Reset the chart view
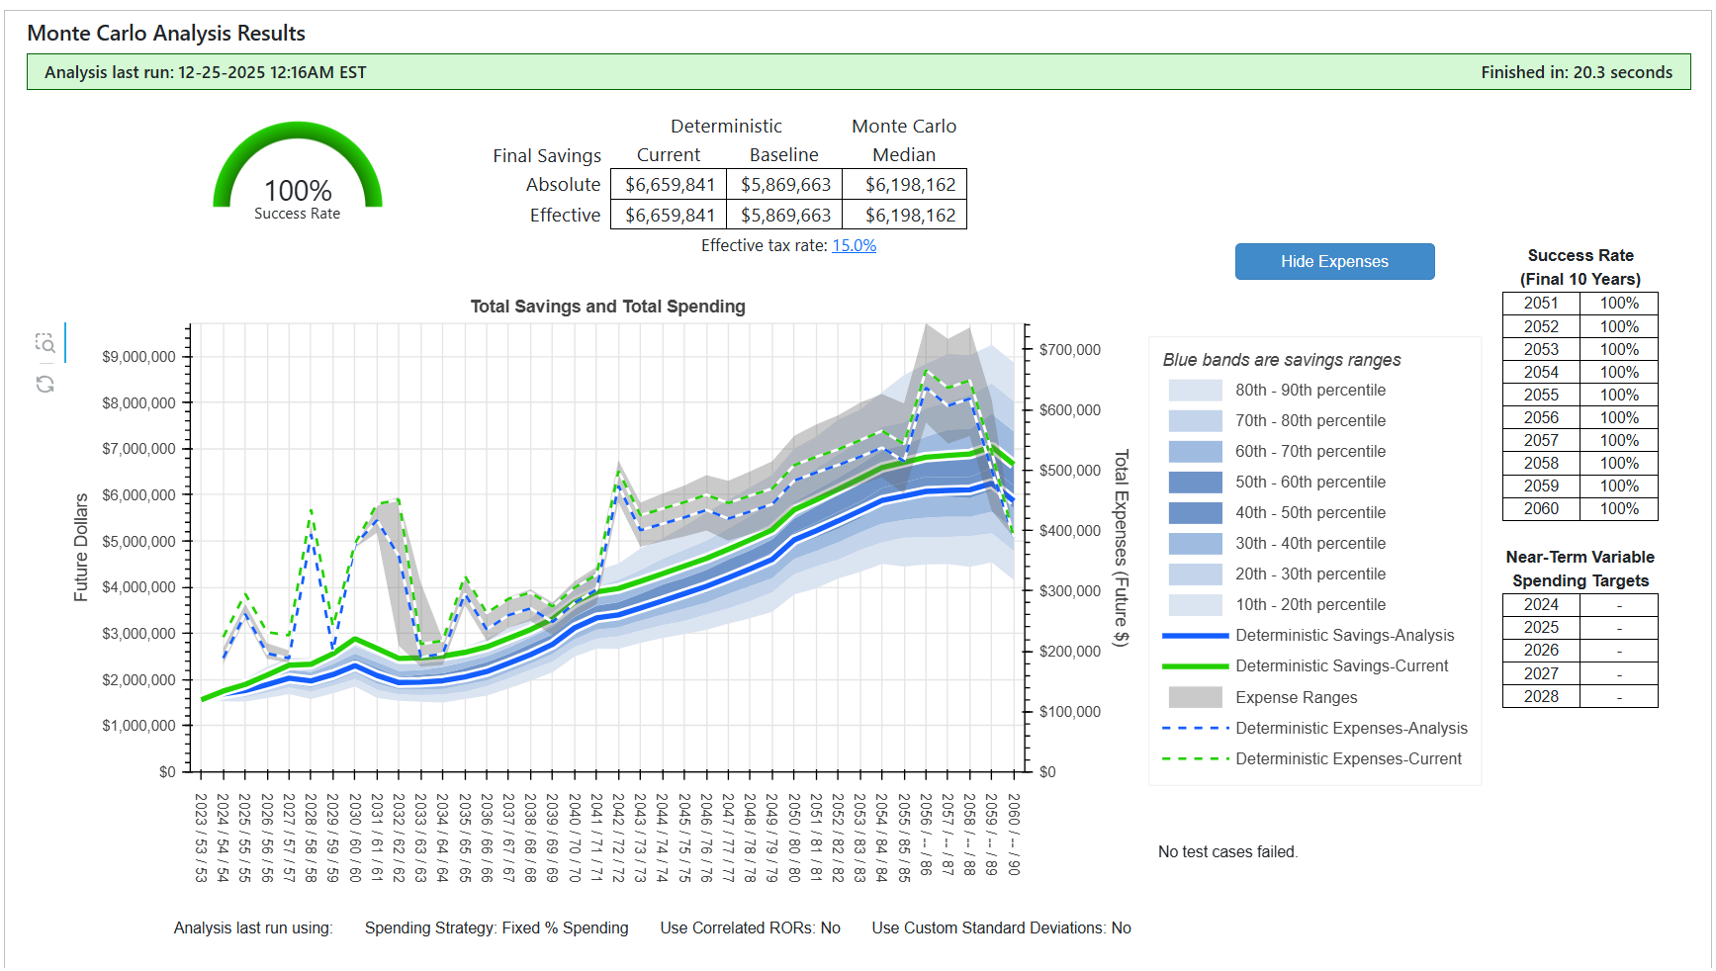1716x971 pixels. 45,384
